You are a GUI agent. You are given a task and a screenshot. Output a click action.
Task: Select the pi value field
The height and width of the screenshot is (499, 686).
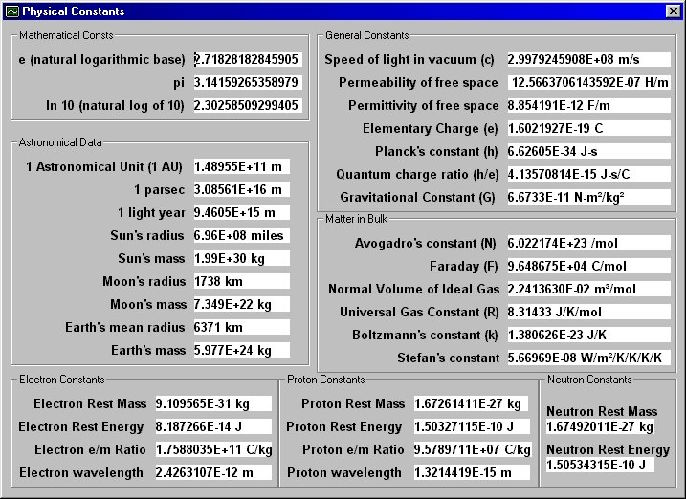[248, 82]
